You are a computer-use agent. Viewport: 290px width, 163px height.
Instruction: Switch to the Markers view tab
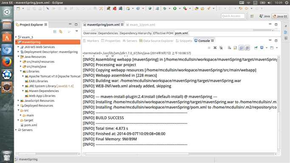[91, 41]
